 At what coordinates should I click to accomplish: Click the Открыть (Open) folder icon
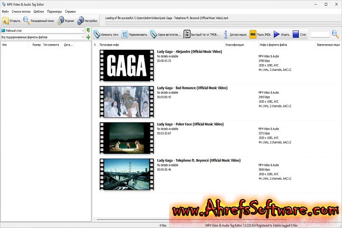[5, 20]
